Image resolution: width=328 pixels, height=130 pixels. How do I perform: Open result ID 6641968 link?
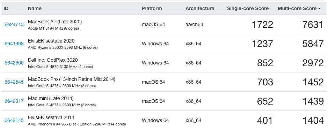pos(14,44)
